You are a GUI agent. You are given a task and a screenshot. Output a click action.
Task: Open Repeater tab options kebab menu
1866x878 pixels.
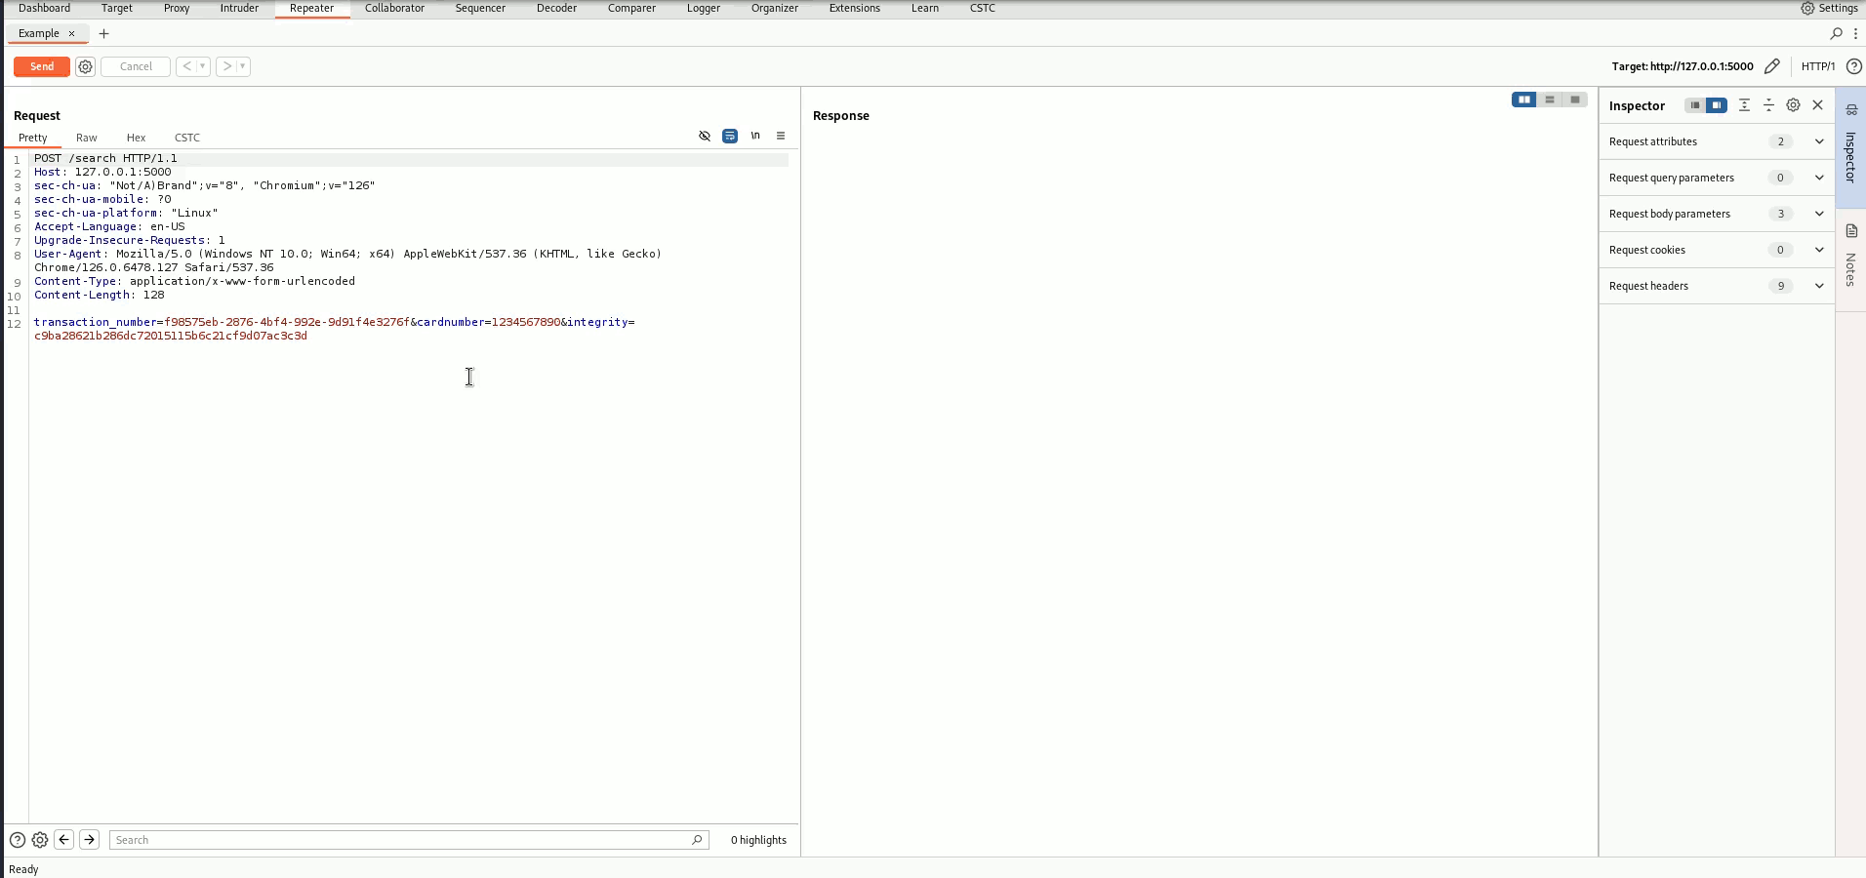1855,33
